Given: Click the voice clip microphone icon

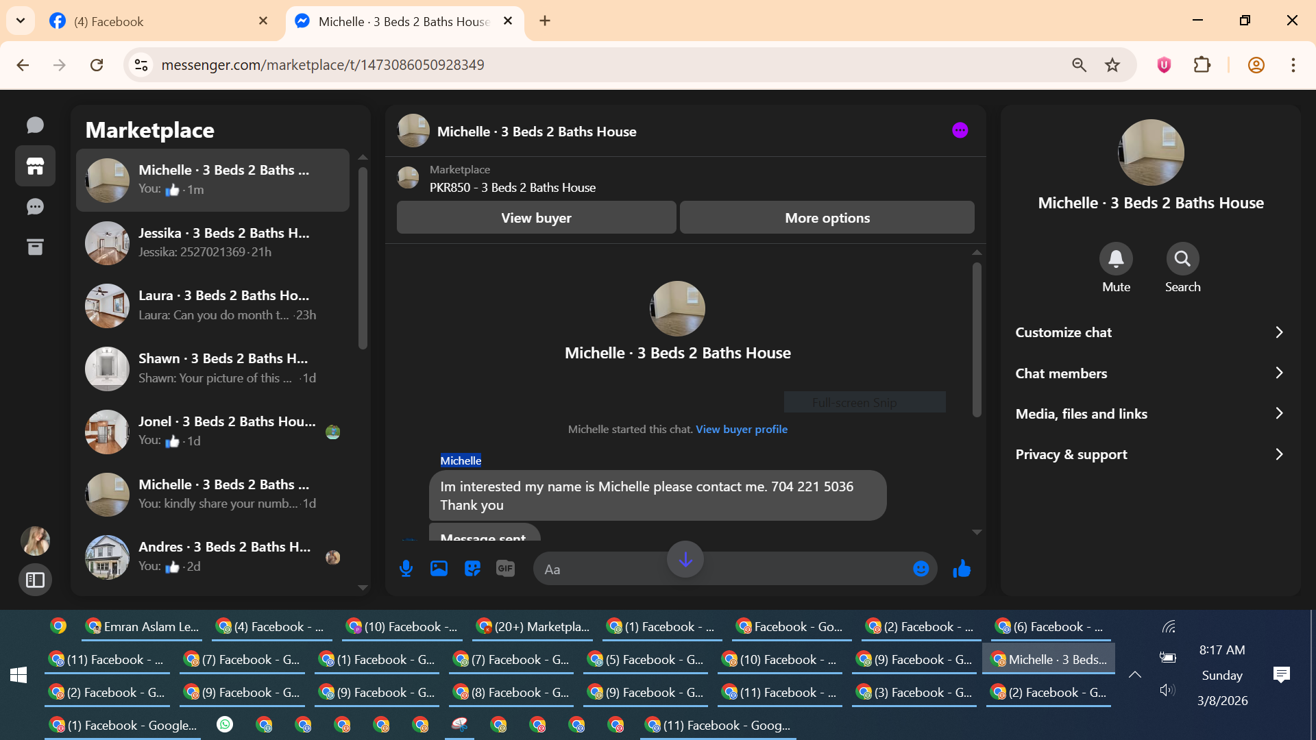Looking at the screenshot, I should point(406,569).
